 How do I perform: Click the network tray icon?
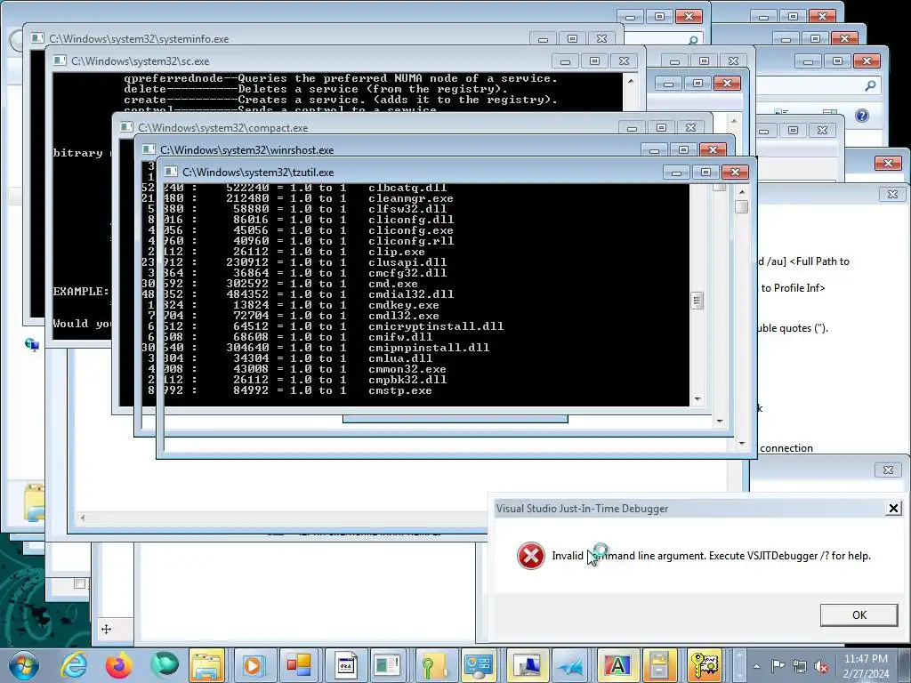point(800,666)
